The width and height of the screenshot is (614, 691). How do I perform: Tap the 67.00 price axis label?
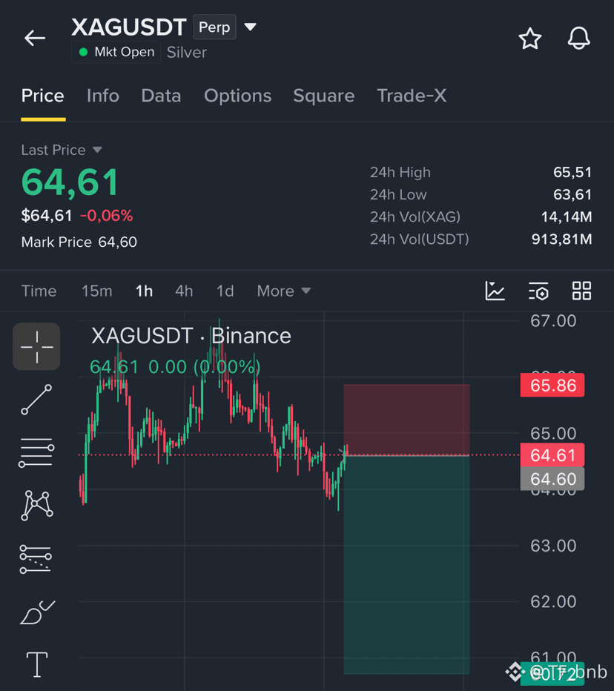(553, 321)
